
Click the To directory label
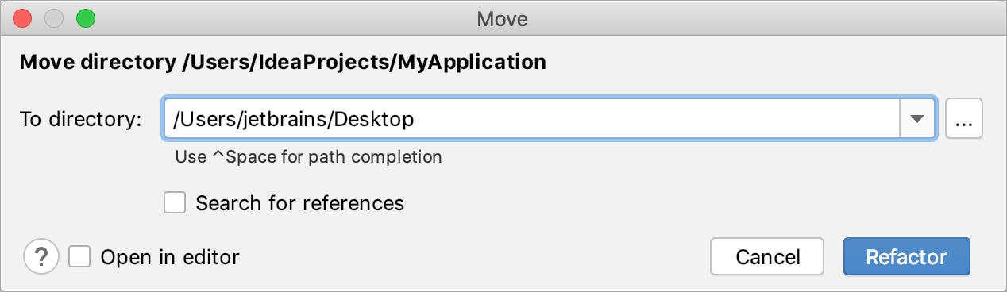coord(80,120)
